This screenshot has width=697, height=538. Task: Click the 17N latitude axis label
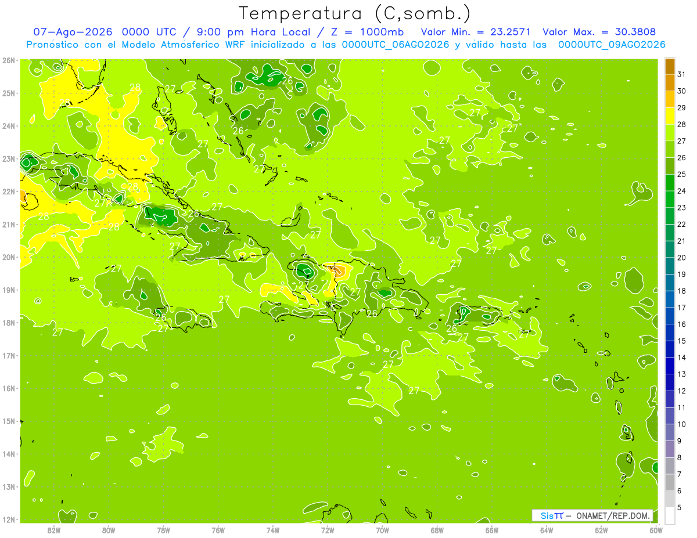pos(9,355)
